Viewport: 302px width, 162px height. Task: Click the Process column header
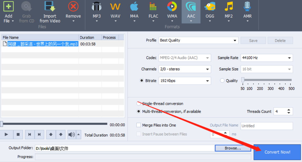point(110,37)
